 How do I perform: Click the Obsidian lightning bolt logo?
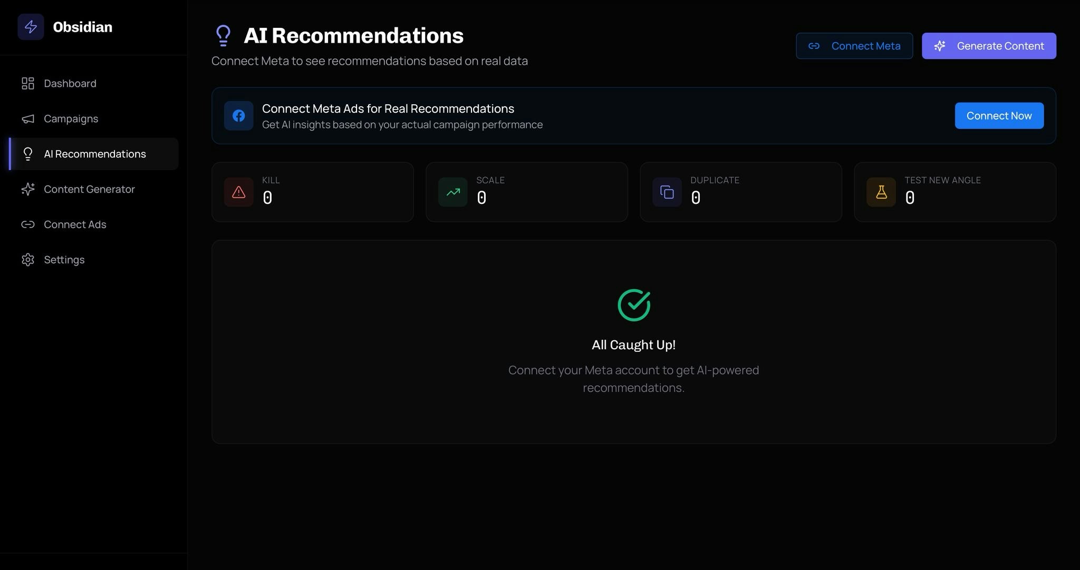pos(31,27)
